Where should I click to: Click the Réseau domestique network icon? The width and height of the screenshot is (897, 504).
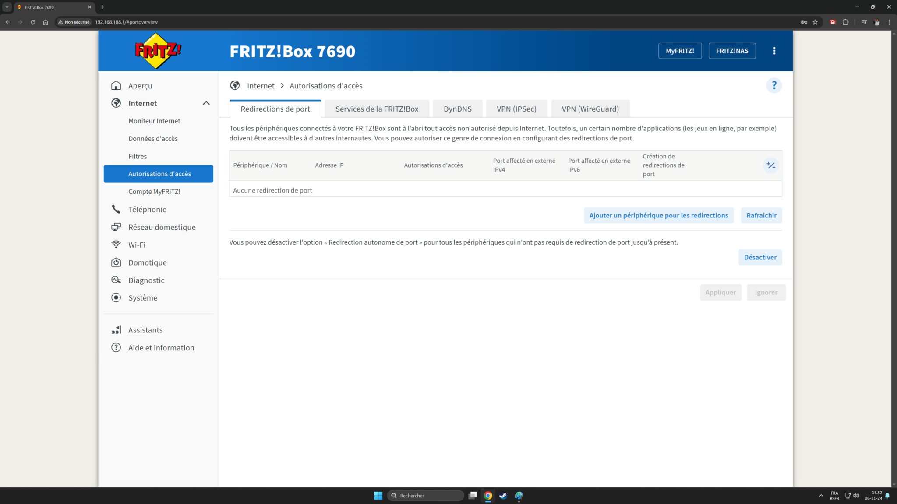116,227
